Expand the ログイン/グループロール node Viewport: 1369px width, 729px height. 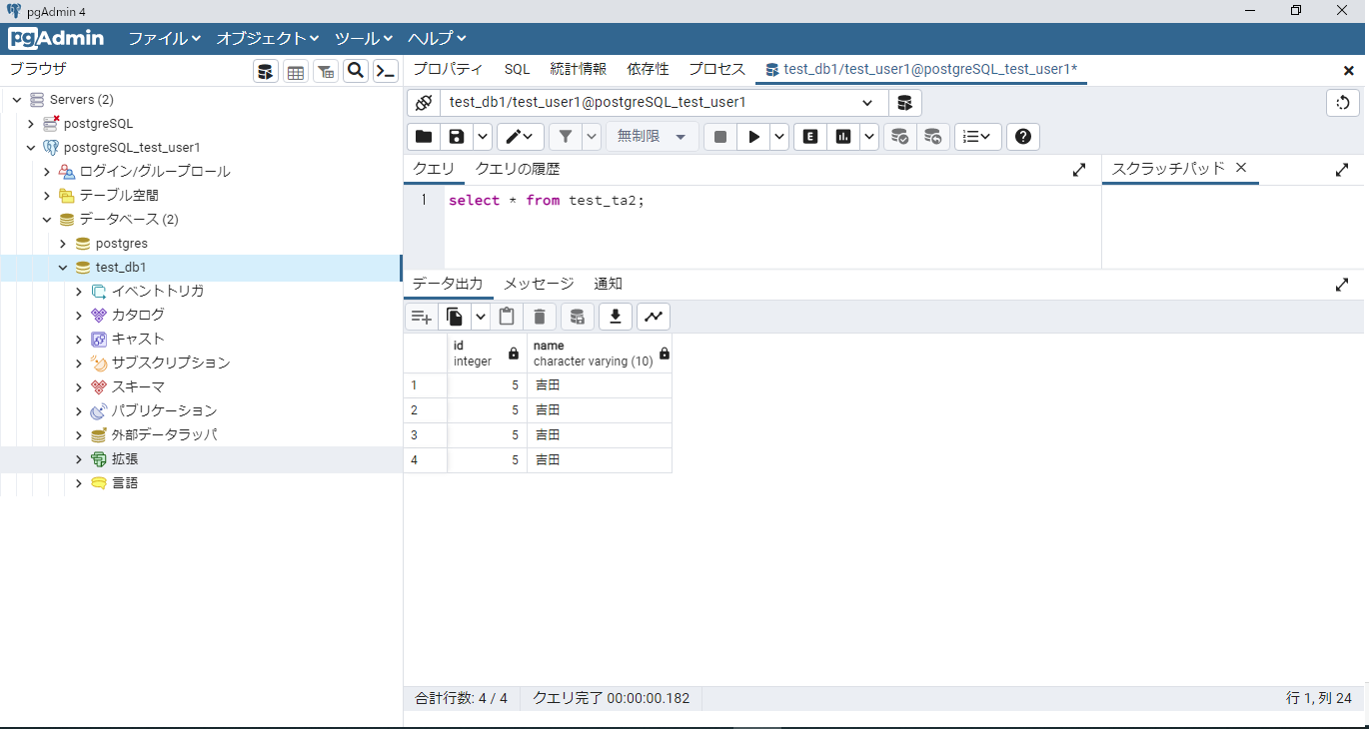47,172
